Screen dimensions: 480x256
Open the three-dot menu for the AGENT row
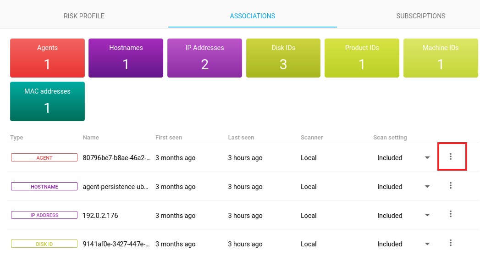click(451, 157)
